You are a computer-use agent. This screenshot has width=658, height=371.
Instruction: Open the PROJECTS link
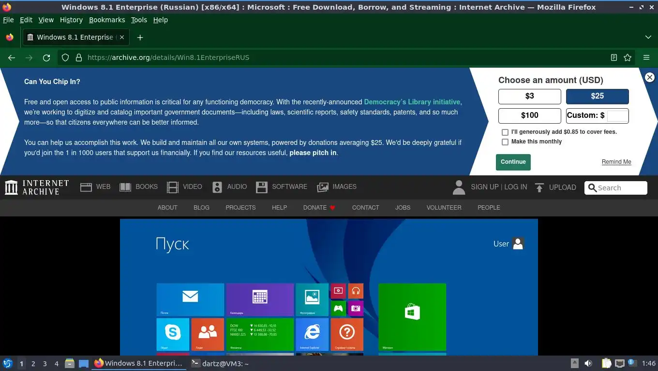click(240, 208)
